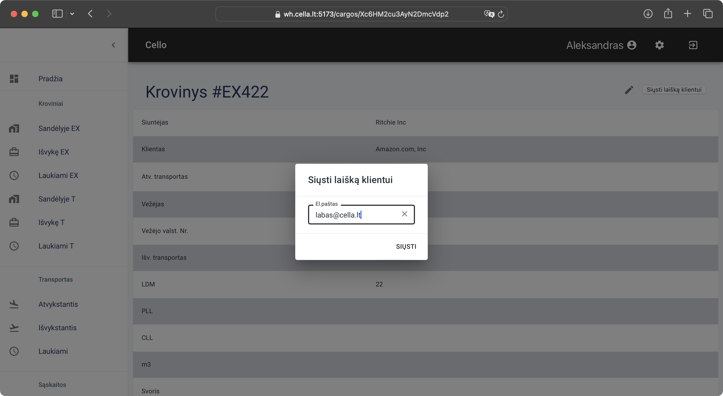This screenshot has width=723, height=396.
Task: Collapse the sidebar with chevron arrow
Action: click(x=113, y=45)
